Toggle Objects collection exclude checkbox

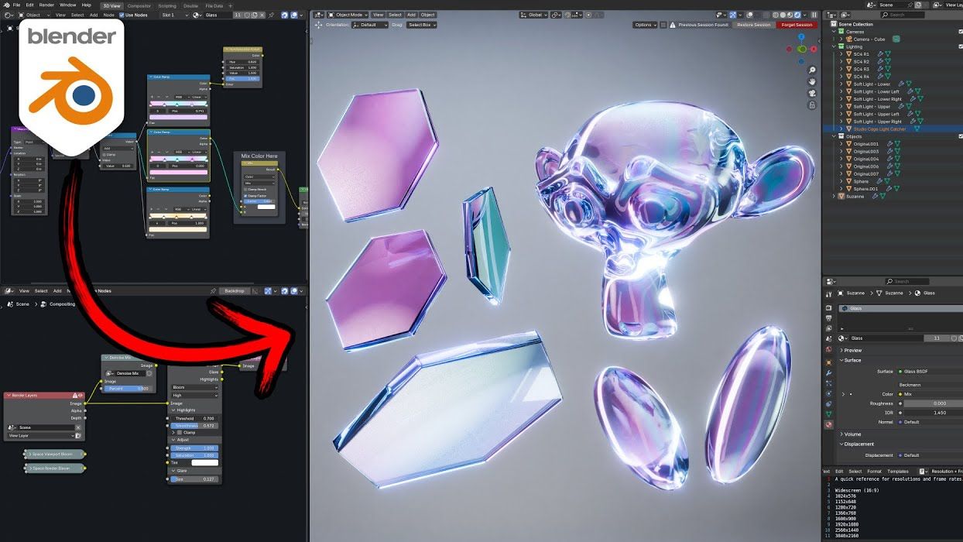[961, 136]
